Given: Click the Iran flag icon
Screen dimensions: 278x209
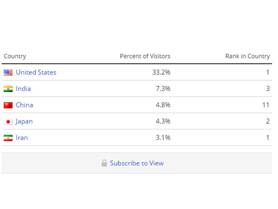Looking at the screenshot, I should pyautogui.click(x=8, y=138).
